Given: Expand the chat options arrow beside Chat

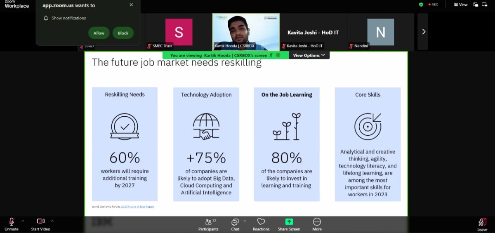Looking at the screenshot, I should click(245, 221).
